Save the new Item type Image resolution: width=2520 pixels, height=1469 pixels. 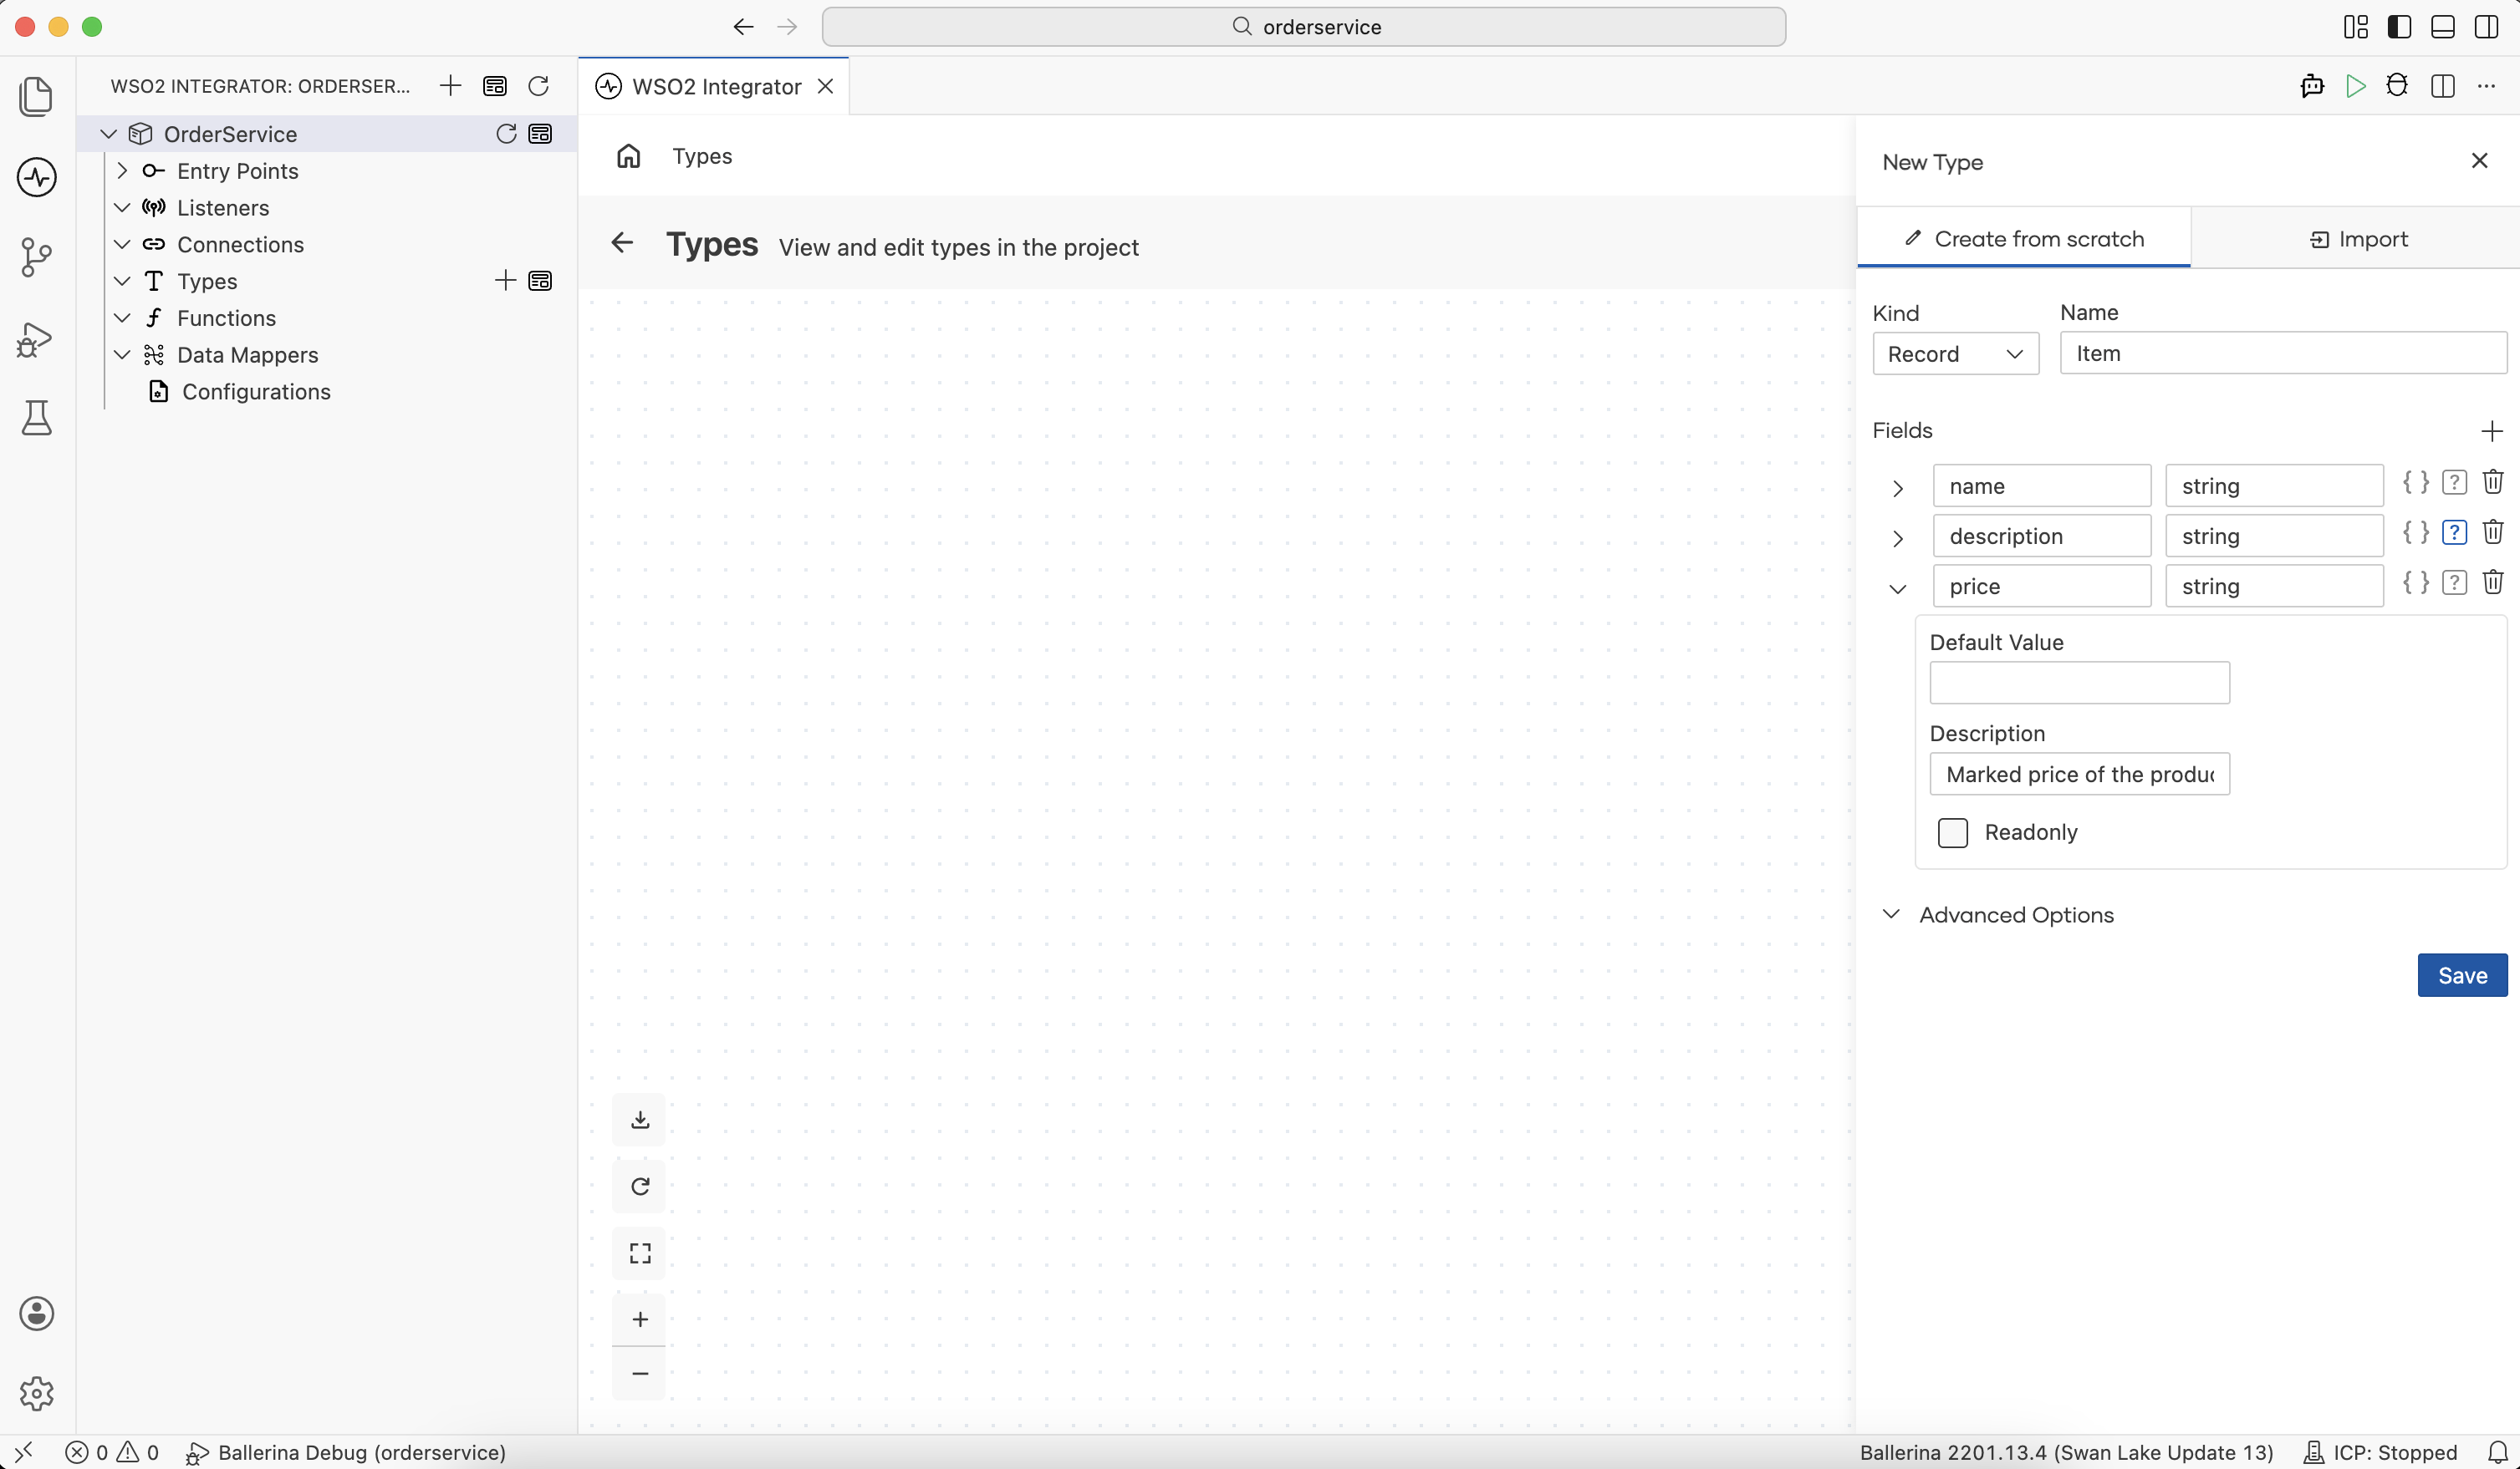tap(2462, 975)
